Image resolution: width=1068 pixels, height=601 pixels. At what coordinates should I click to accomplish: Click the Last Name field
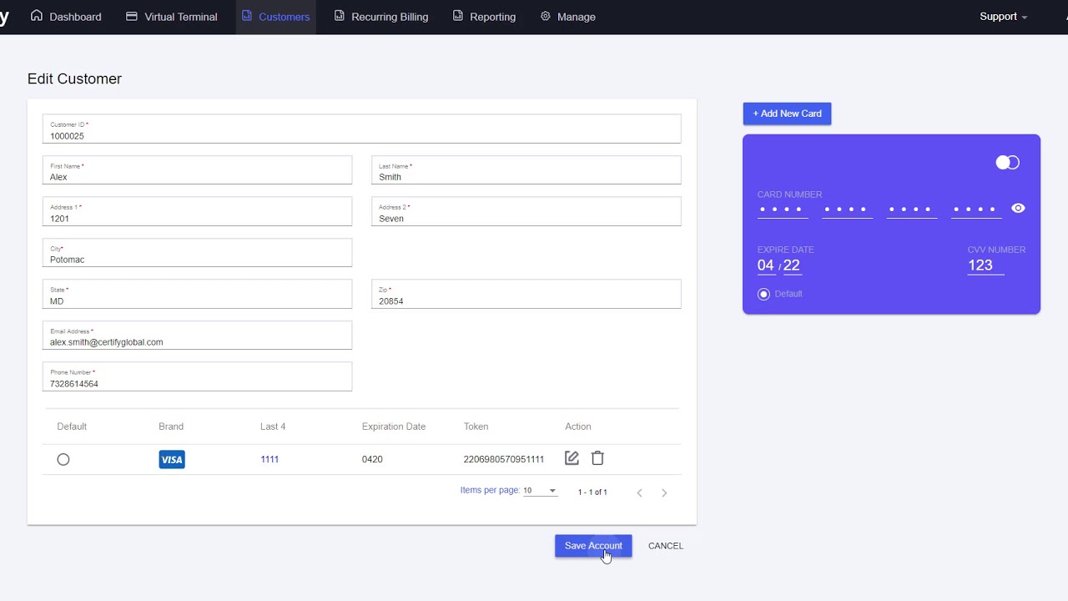pos(526,170)
